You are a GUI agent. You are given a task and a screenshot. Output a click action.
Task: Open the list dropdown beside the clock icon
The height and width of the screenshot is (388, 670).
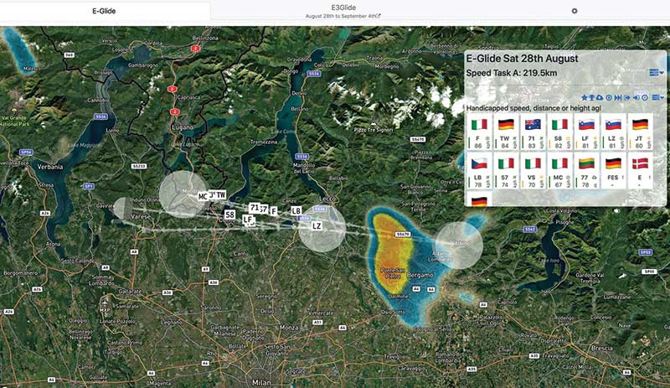click(x=657, y=97)
